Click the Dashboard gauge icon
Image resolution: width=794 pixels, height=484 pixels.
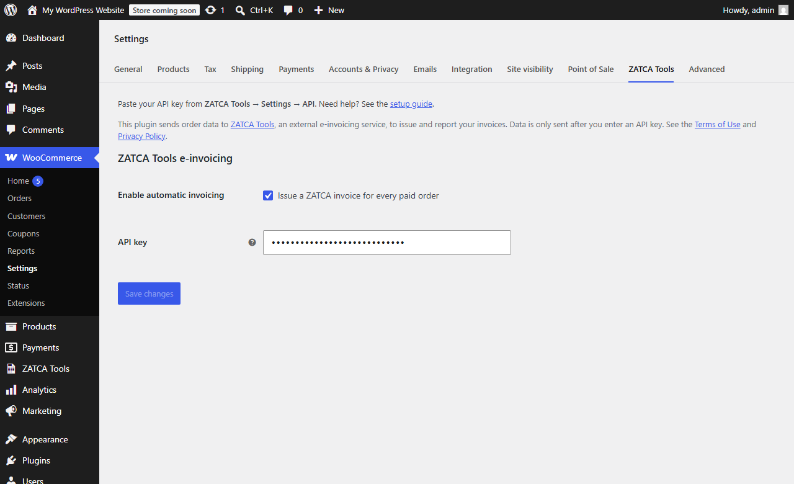pyautogui.click(x=11, y=38)
